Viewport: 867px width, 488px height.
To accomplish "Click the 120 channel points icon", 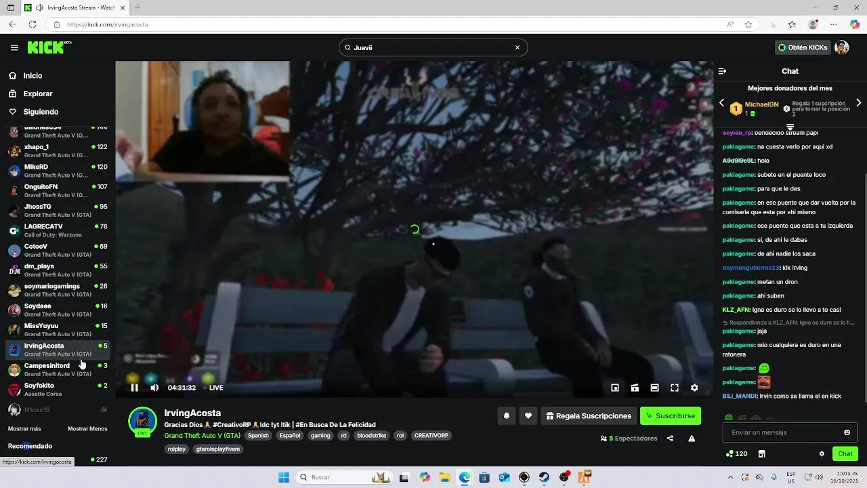I will pyautogui.click(x=736, y=454).
